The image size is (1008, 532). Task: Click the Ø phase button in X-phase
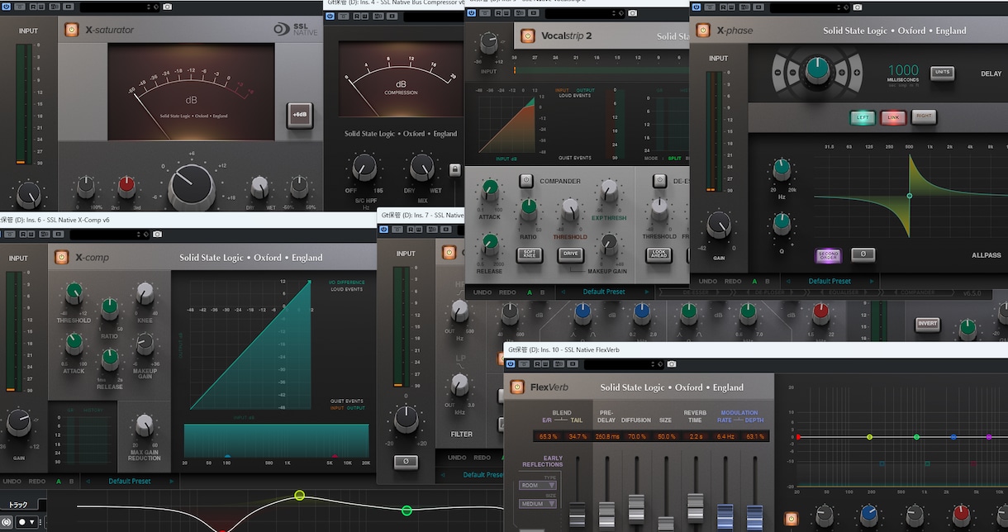pyautogui.click(x=863, y=254)
